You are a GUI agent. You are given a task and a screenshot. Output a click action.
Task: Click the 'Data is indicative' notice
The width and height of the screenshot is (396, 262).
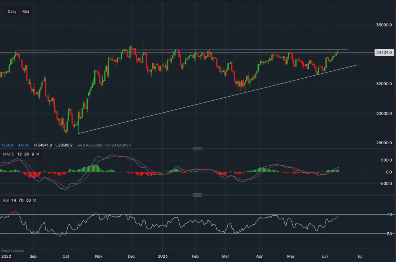pos(13,251)
